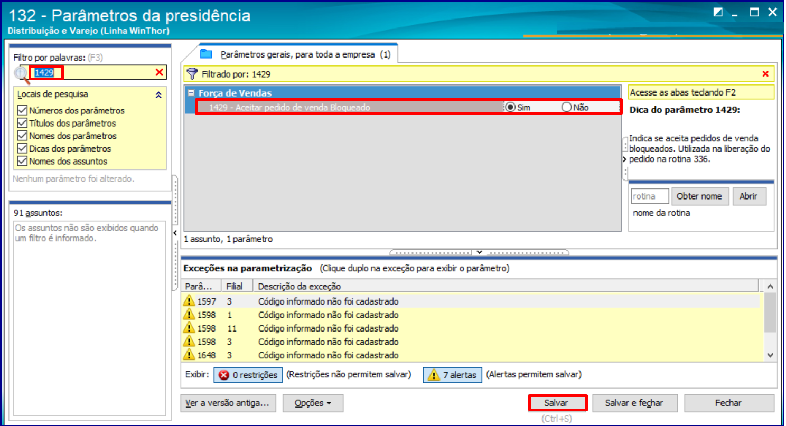Screen dimensions: 786x426
Task: Open Ver a versão antiga
Action: coord(228,403)
